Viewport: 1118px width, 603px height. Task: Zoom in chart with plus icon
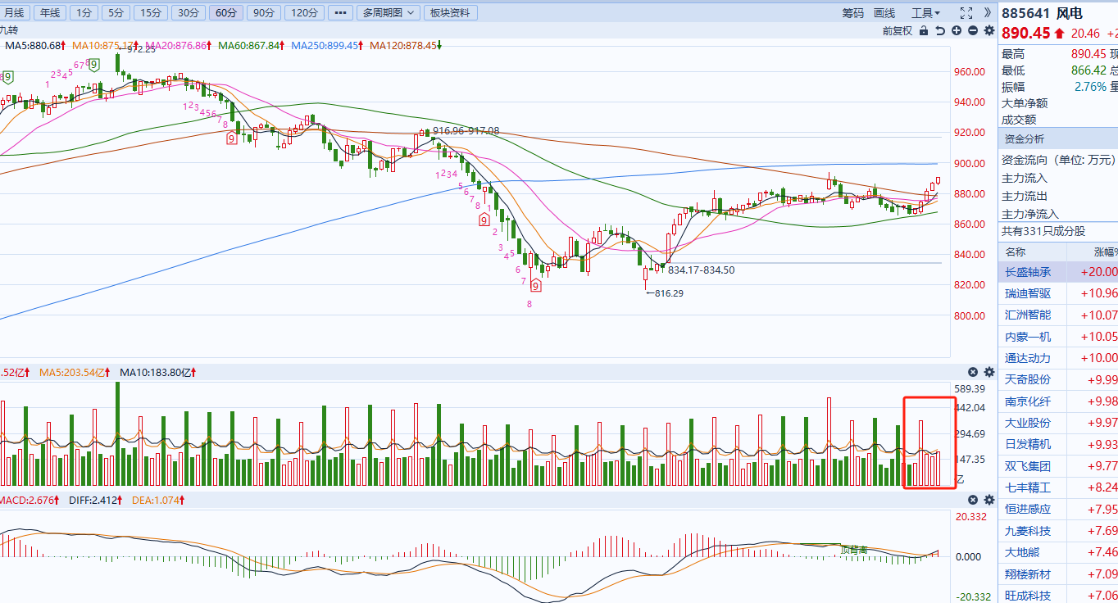point(957,31)
